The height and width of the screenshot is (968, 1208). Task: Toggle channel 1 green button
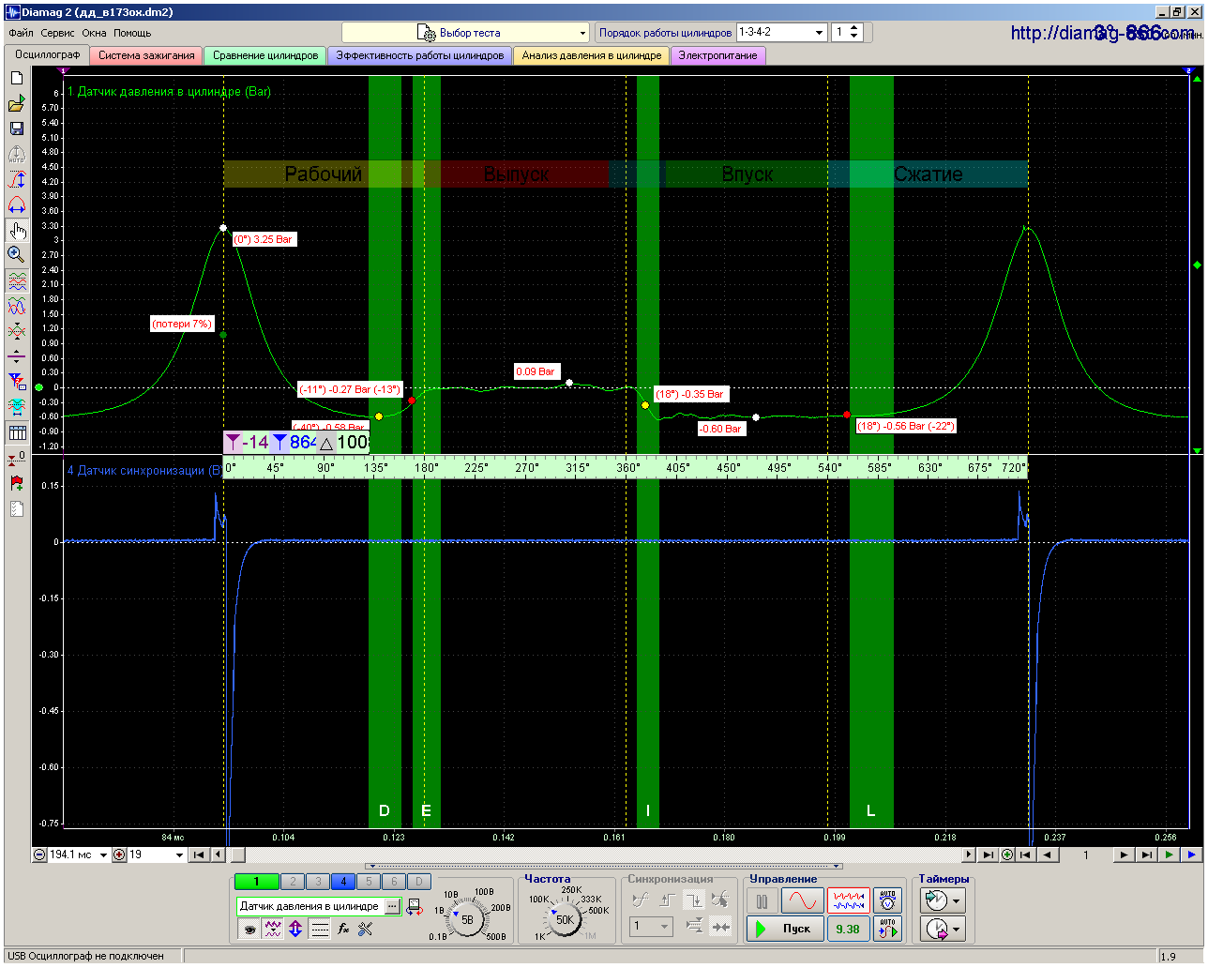[x=256, y=882]
